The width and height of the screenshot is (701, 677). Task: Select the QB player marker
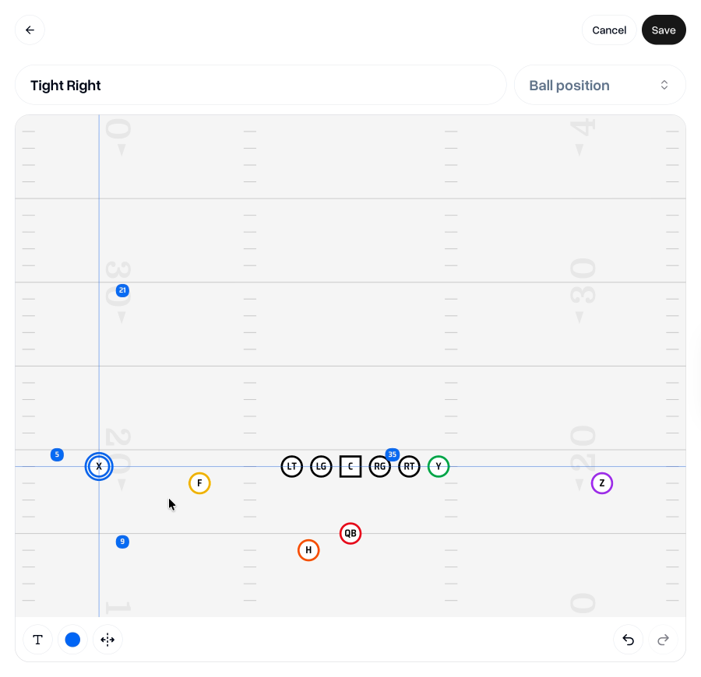350,534
